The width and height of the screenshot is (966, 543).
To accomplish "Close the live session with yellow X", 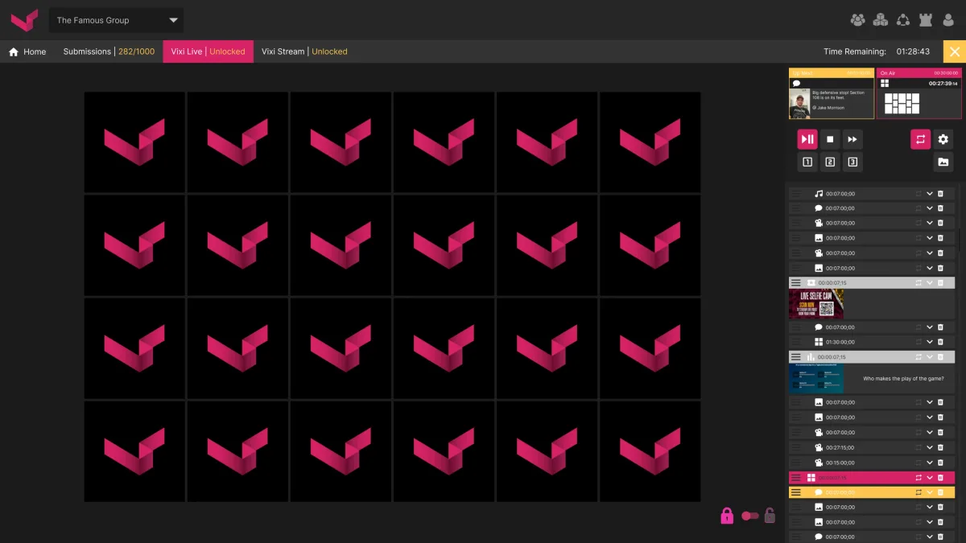I will coord(955,51).
